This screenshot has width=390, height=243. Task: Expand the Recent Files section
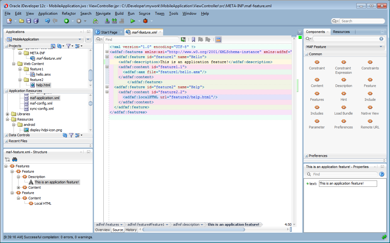7,141
